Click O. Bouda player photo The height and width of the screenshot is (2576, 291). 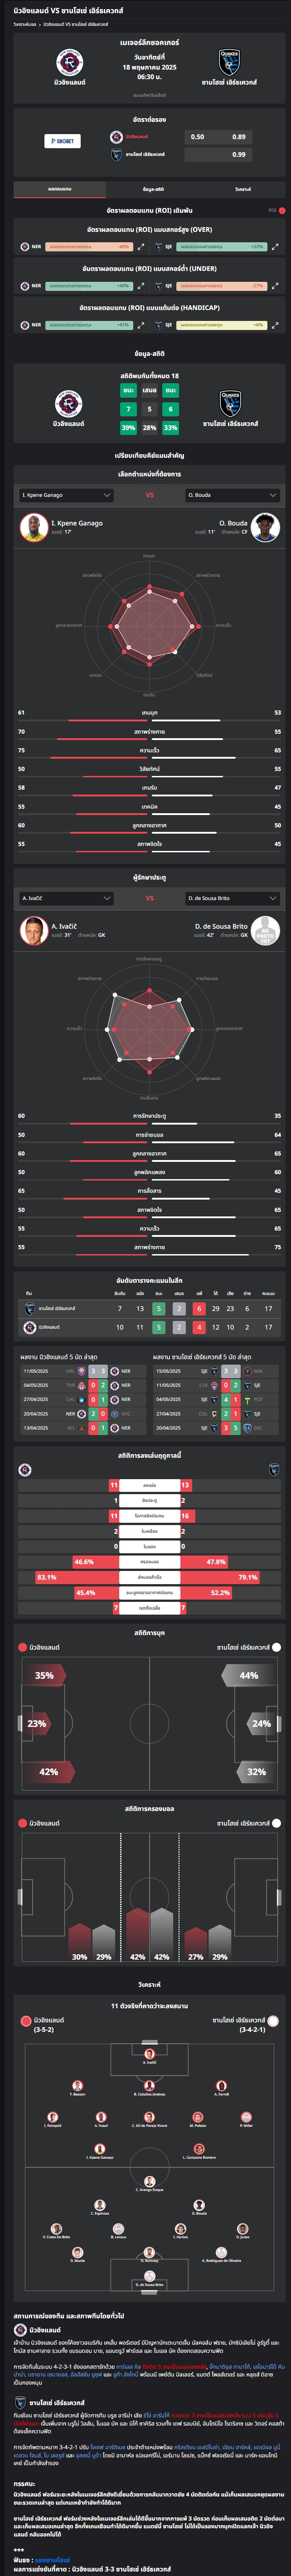265,527
